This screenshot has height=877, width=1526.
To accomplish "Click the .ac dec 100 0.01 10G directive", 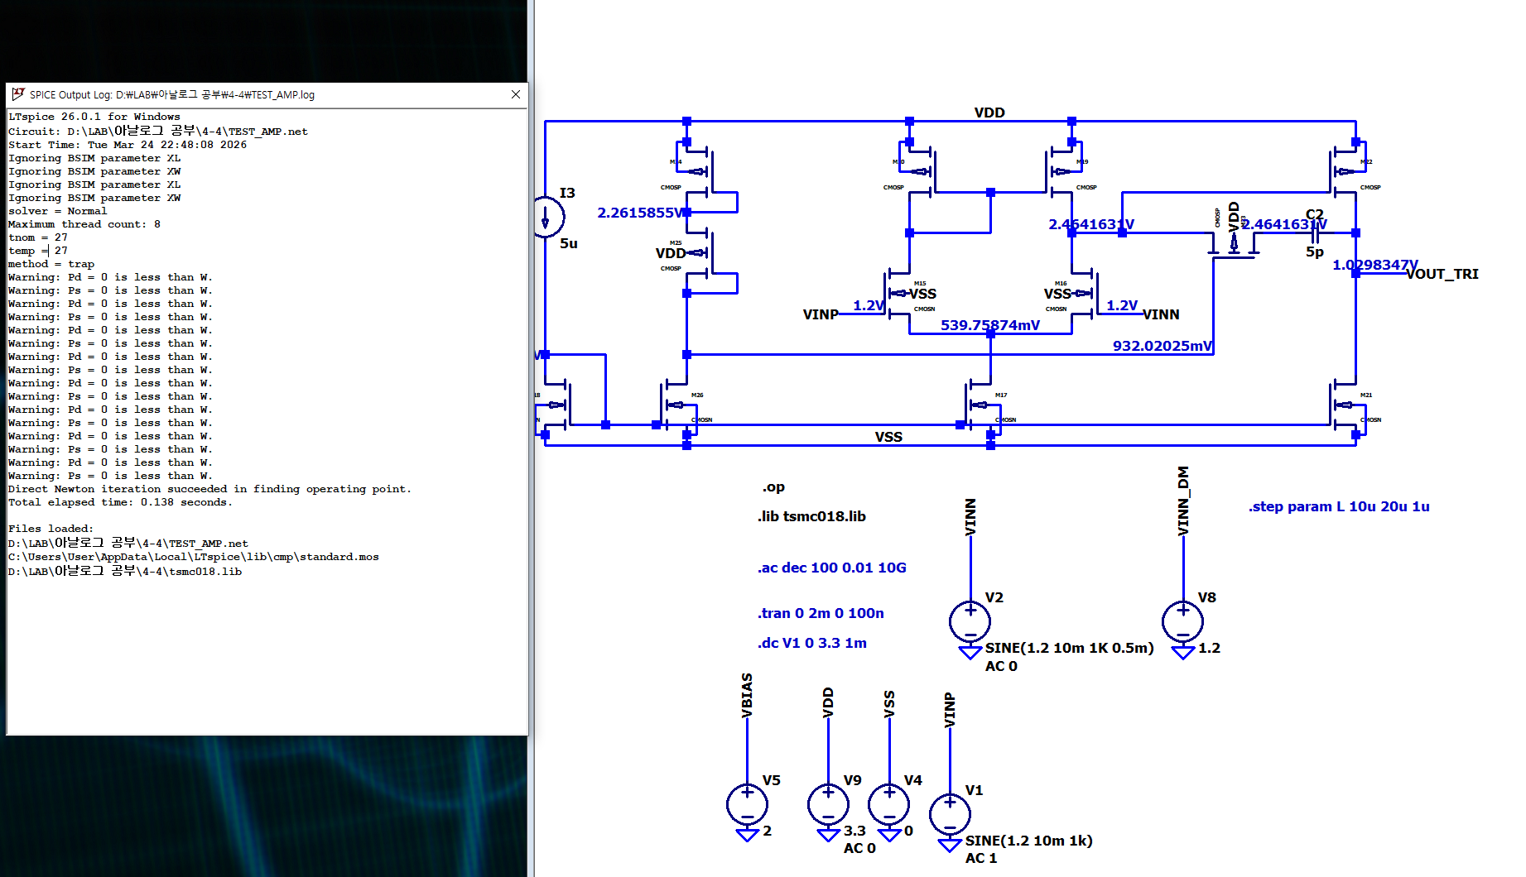I will [831, 568].
